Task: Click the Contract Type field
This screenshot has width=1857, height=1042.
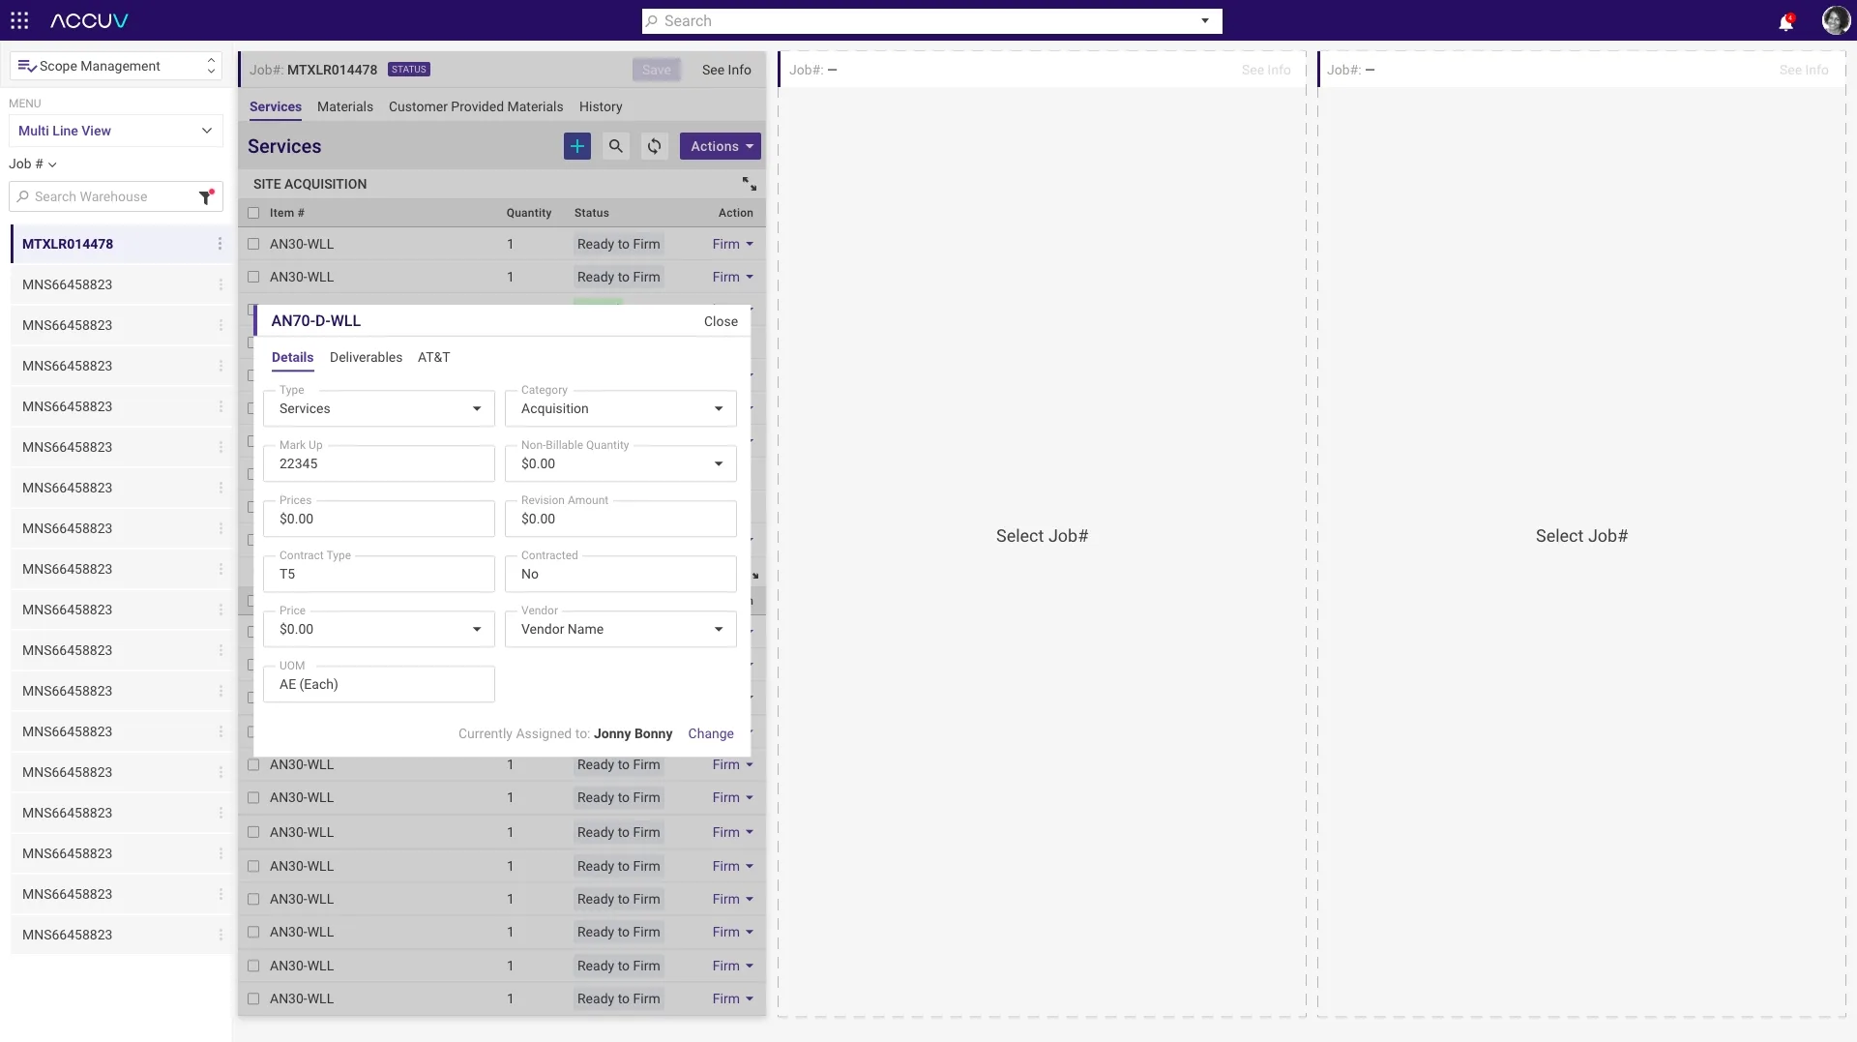Action: point(379,574)
